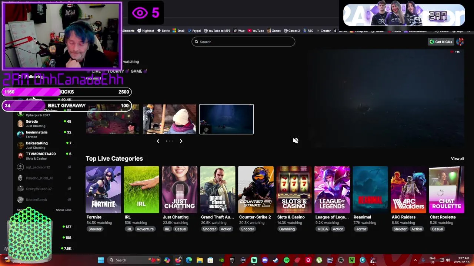This screenshot has height=266, width=474.
Task: Open the Just Chatting category card
Action: coord(180,190)
